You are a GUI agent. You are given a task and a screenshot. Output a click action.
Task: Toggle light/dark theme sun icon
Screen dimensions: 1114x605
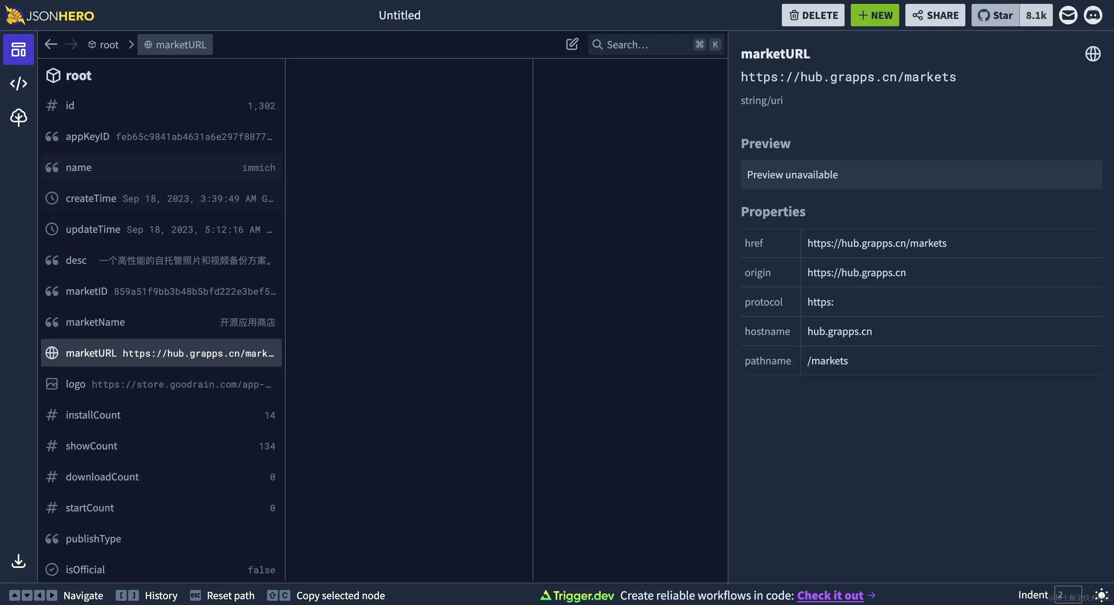[x=1101, y=595]
